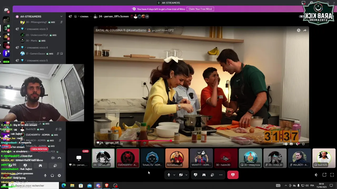Viewport: 337px width, 189px height.
Task: Open camera options dropdown arrow
Action: point(186,175)
